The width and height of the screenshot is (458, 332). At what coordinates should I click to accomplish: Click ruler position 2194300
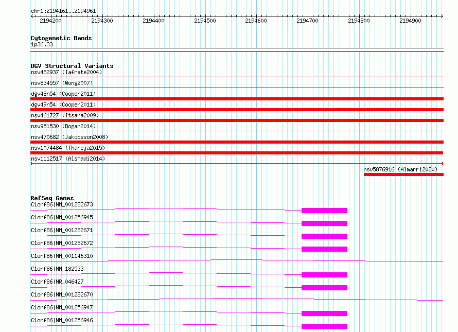[102, 21]
